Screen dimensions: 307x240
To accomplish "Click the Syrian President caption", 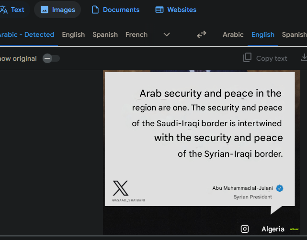I will coord(253,197).
